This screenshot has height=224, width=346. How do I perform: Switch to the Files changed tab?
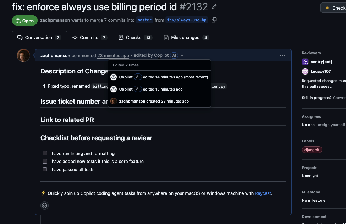tap(186, 37)
